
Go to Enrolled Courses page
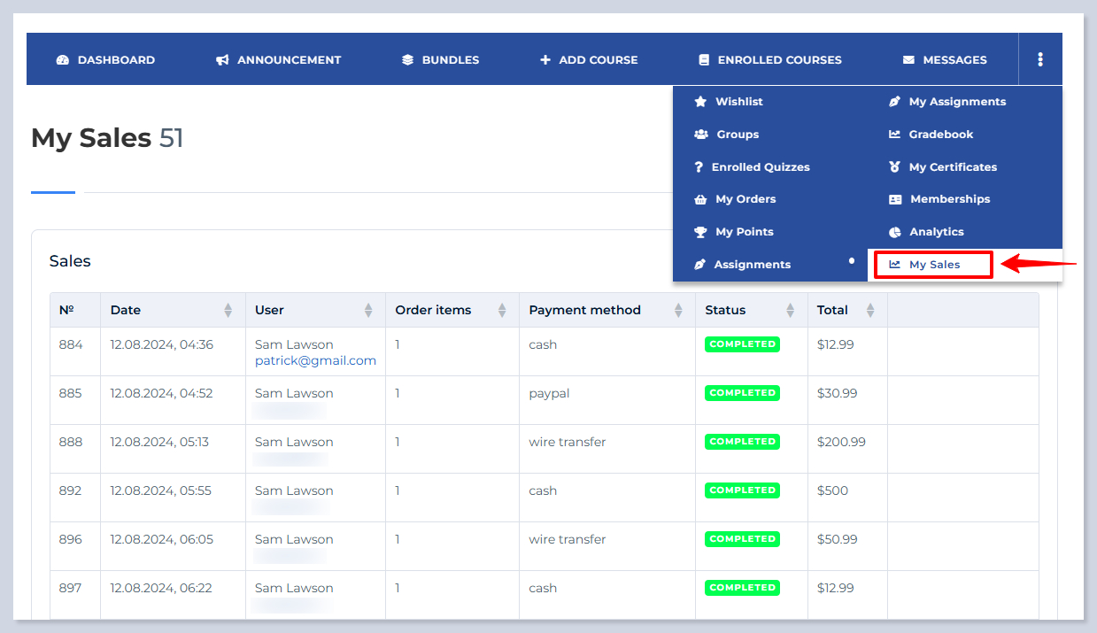pyautogui.click(x=779, y=60)
